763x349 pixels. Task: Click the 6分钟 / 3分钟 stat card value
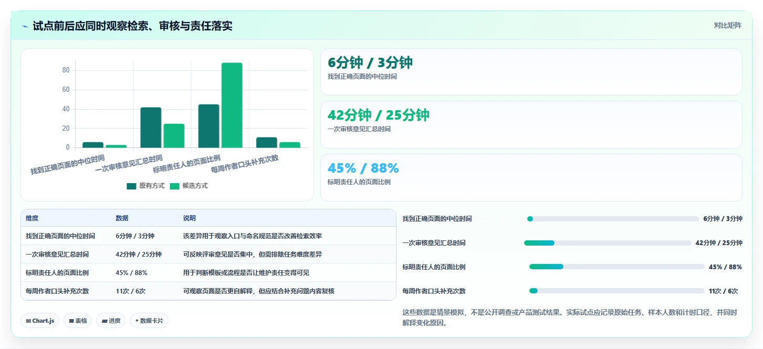(x=370, y=62)
